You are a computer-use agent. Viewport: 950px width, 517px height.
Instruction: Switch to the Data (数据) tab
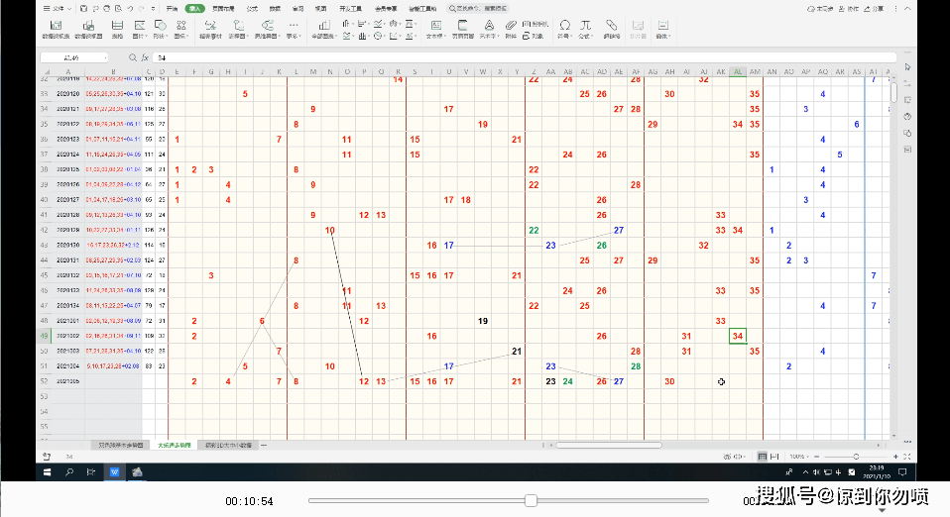coord(275,9)
